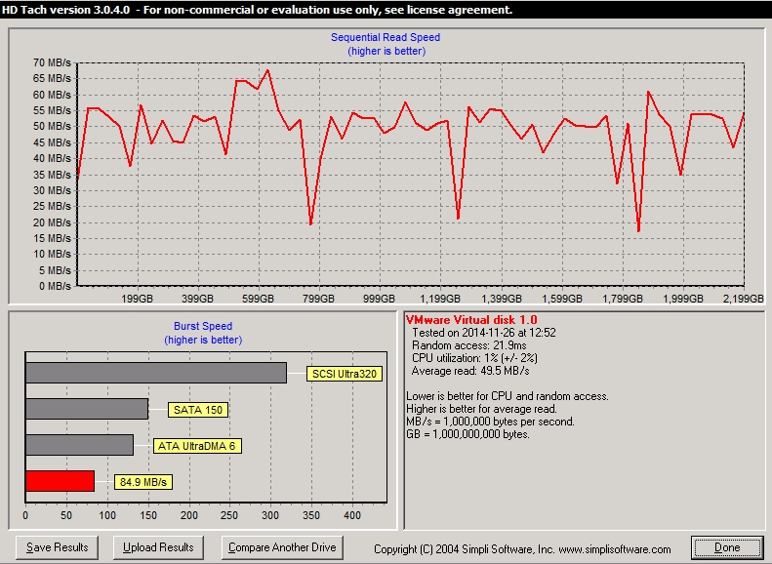Click the gray SATA 150 bar

coord(87,409)
